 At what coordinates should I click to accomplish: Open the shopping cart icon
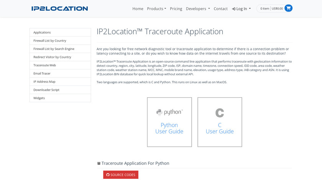(288, 8)
